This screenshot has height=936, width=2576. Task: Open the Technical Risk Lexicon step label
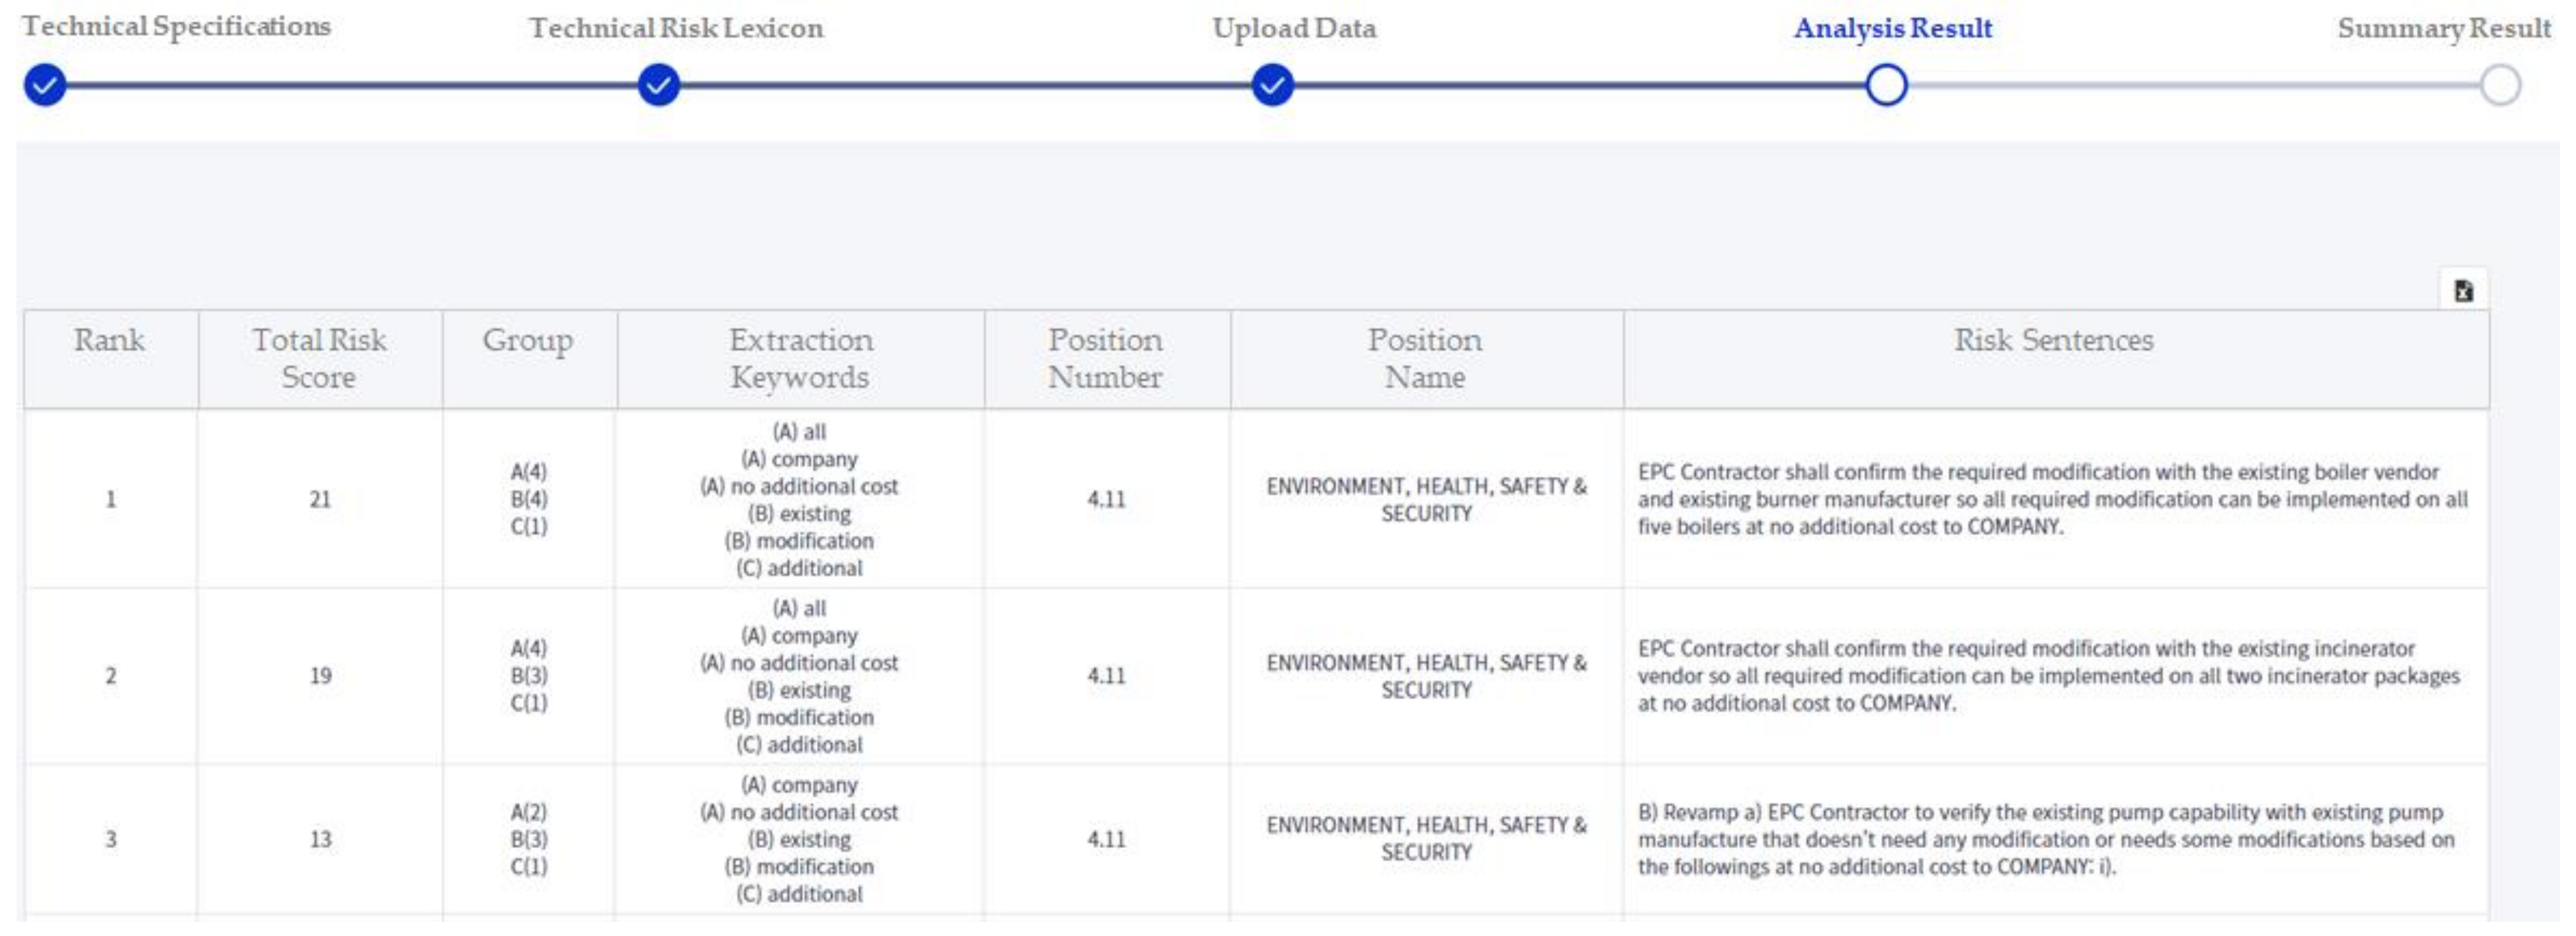click(676, 28)
